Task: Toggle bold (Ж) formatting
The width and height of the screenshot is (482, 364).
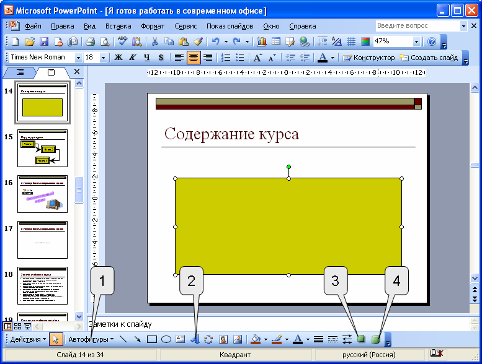Action: tap(118, 58)
